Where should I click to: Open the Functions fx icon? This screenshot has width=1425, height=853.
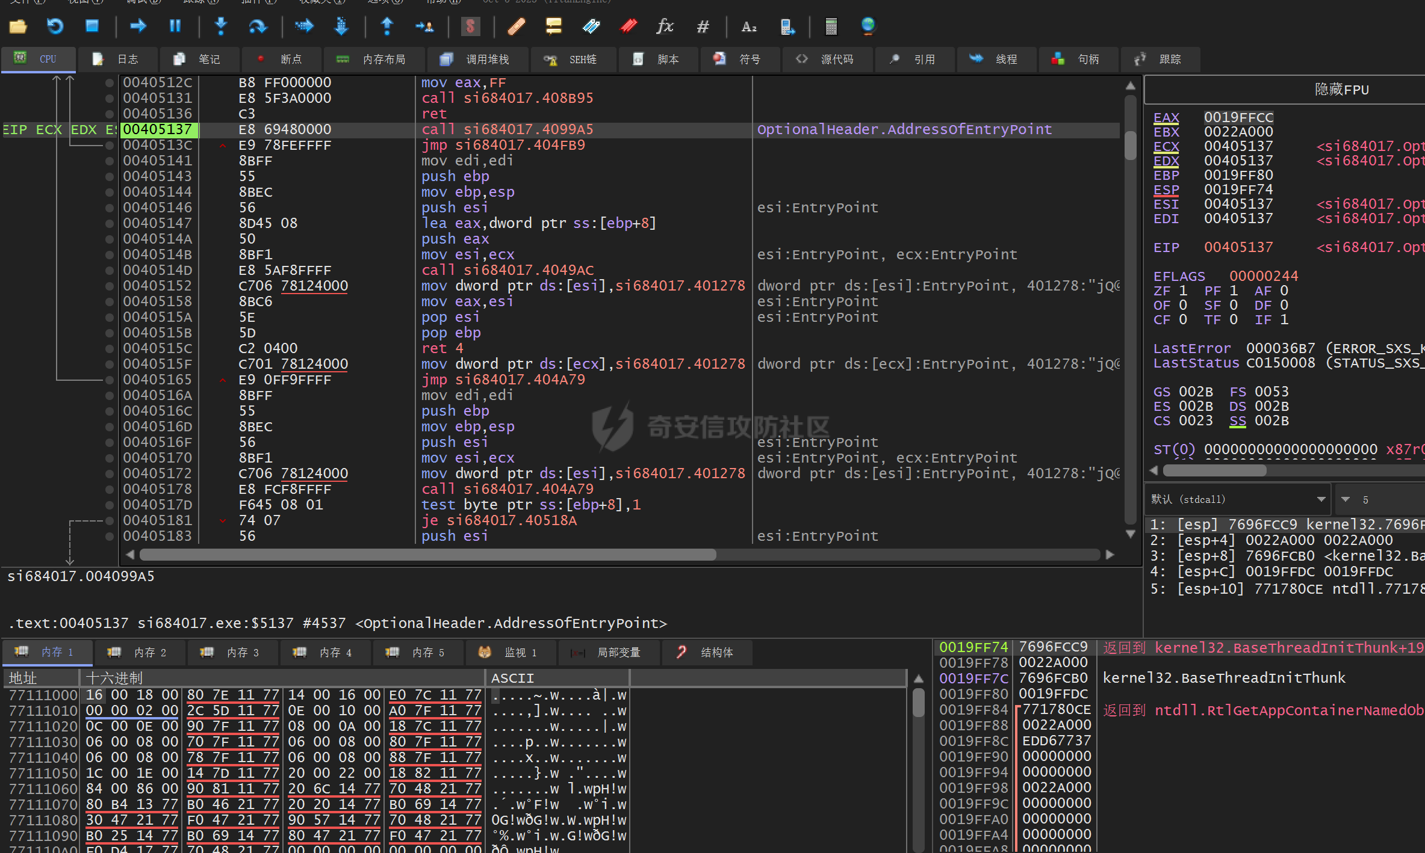[x=665, y=26]
